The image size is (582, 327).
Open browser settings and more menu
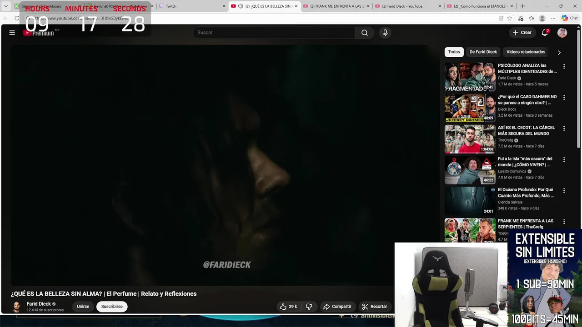[x=553, y=18]
